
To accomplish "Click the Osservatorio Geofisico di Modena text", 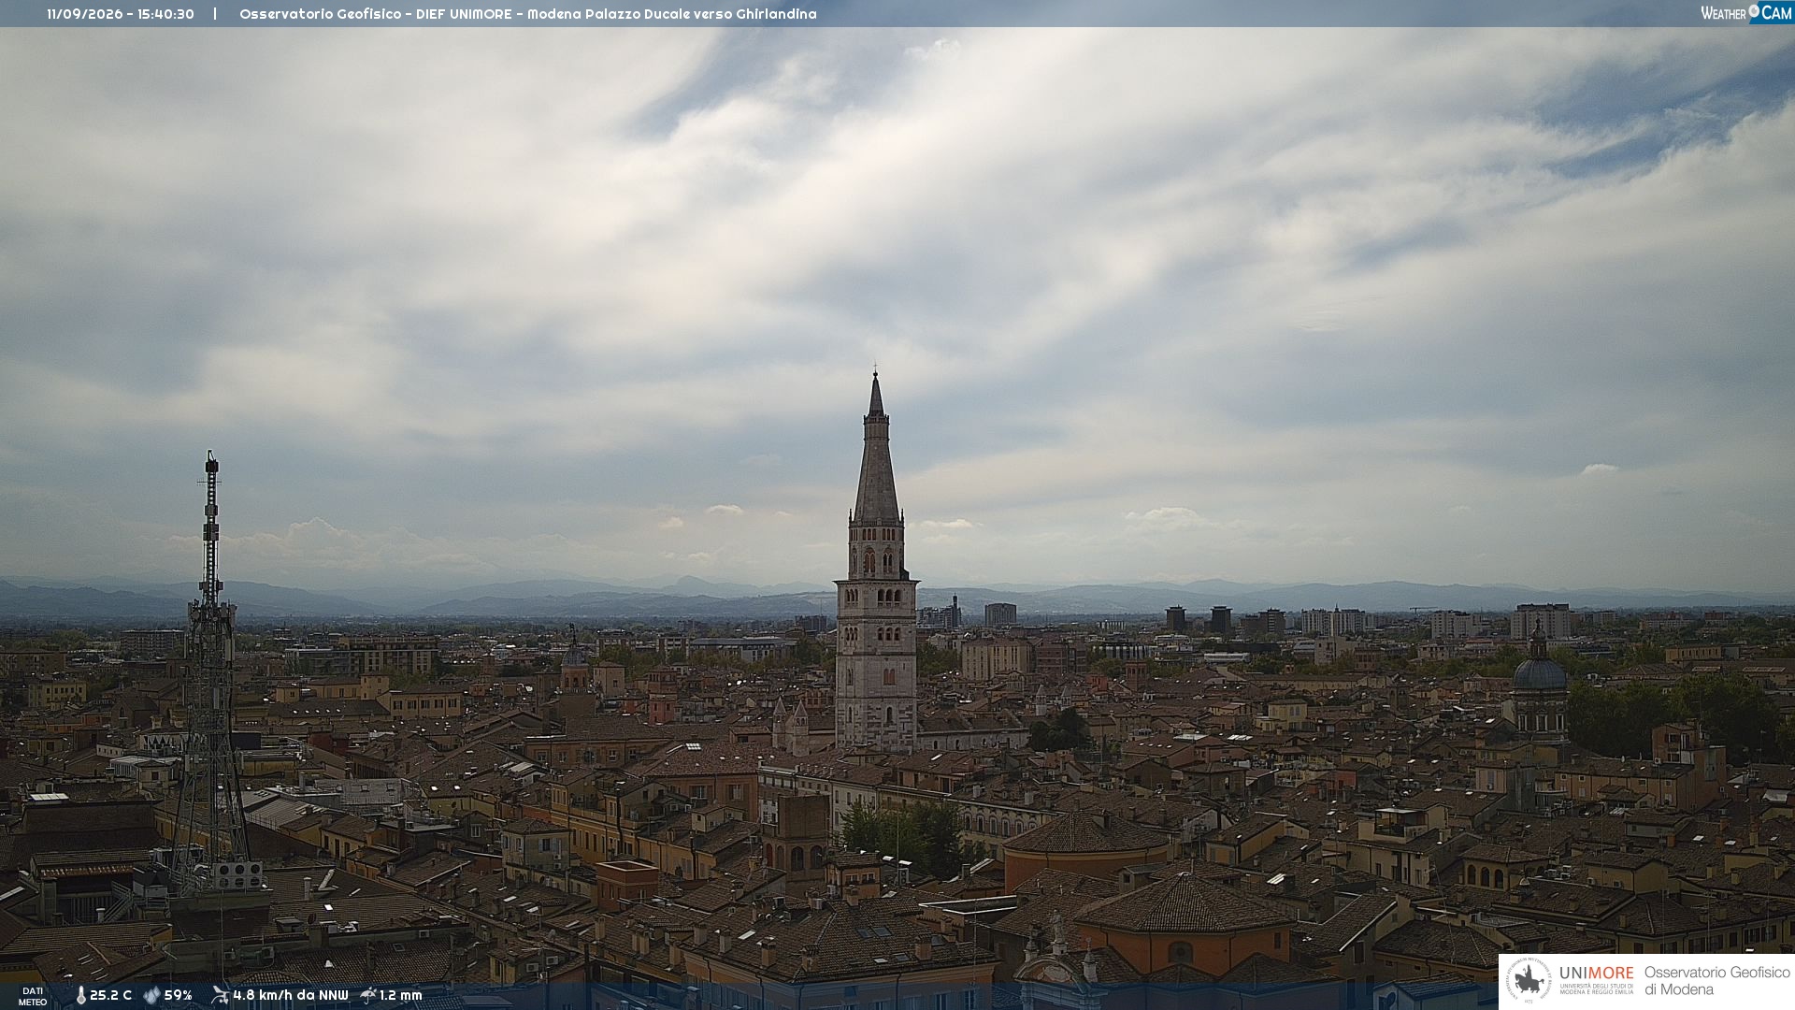I will (1716, 981).
